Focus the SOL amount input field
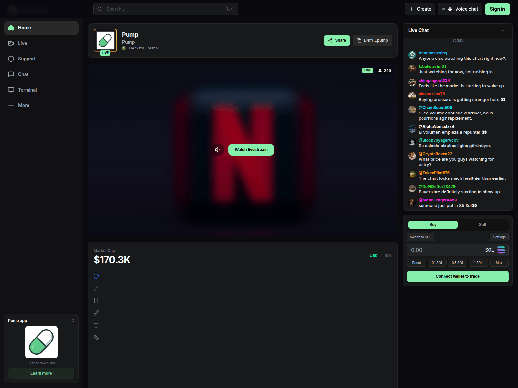 click(x=458, y=250)
